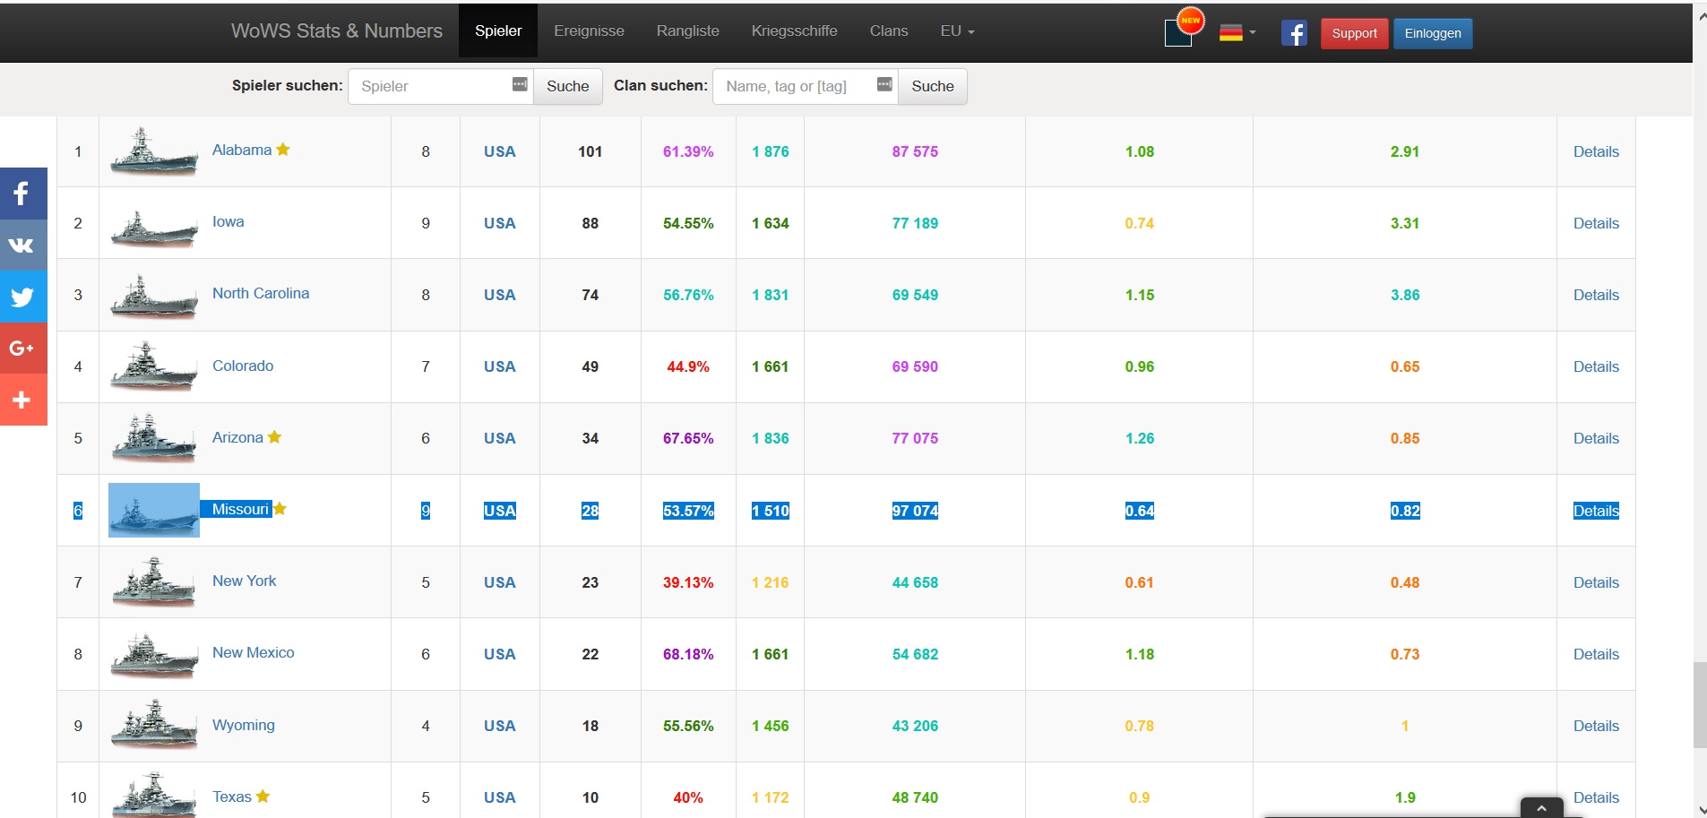Open more sharing options plus icon
The height and width of the screenshot is (818, 1707).
[x=23, y=400]
